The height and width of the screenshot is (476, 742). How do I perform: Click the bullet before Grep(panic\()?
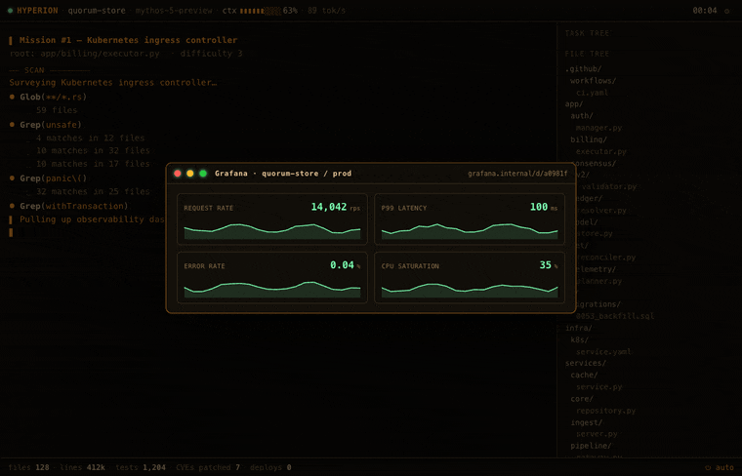[13, 178]
